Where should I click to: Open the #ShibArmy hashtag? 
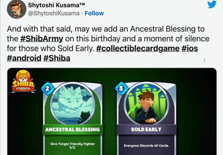(41, 38)
